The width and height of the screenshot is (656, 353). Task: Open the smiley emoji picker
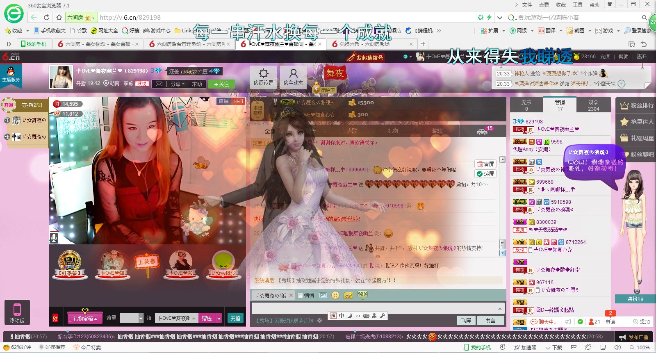coord(335,295)
